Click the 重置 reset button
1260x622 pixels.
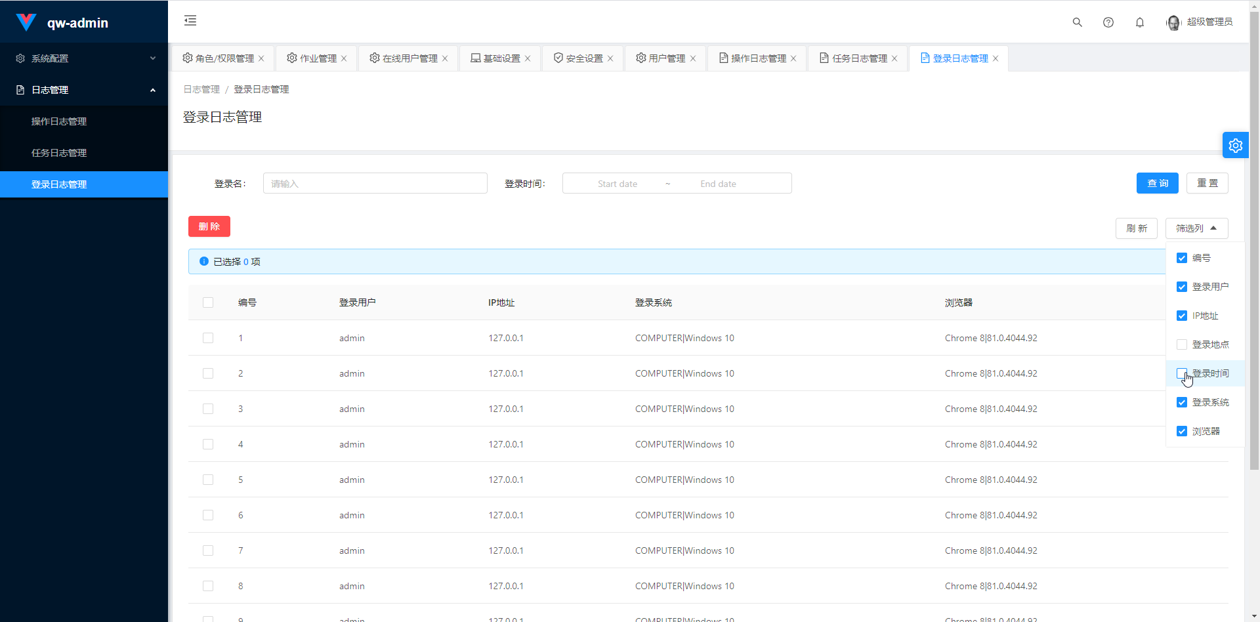(x=1207, y=183)
